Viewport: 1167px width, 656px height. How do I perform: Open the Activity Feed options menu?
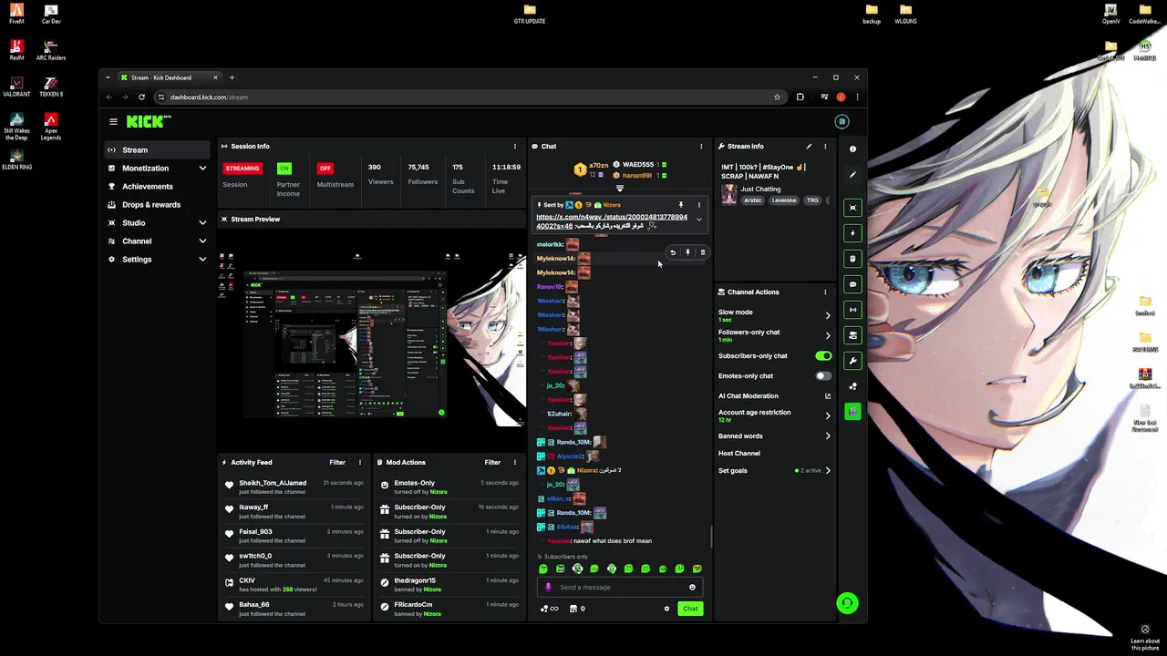(x=359, y=462)
